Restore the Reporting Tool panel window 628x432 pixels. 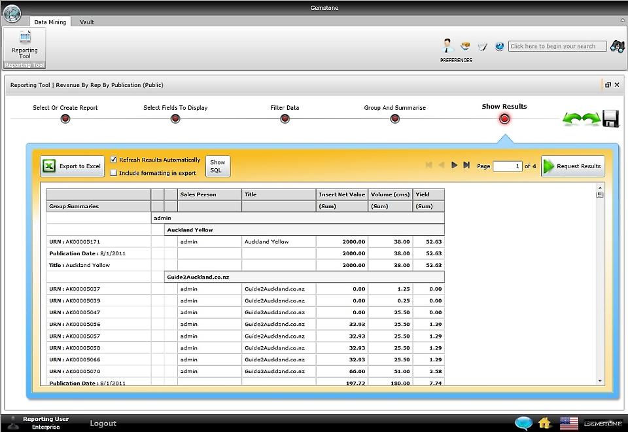click(x=608, y=85)
